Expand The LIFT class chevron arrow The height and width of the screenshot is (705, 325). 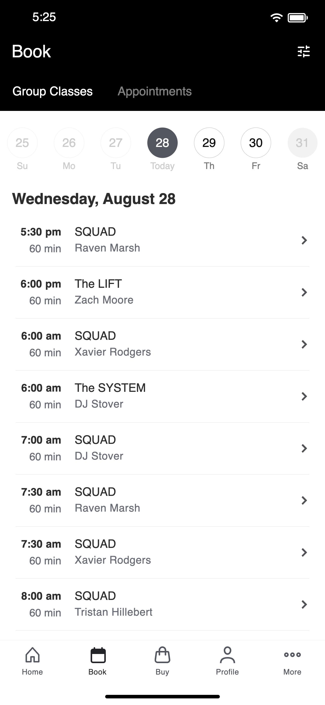pyautogui.click(x=304, y=292)
